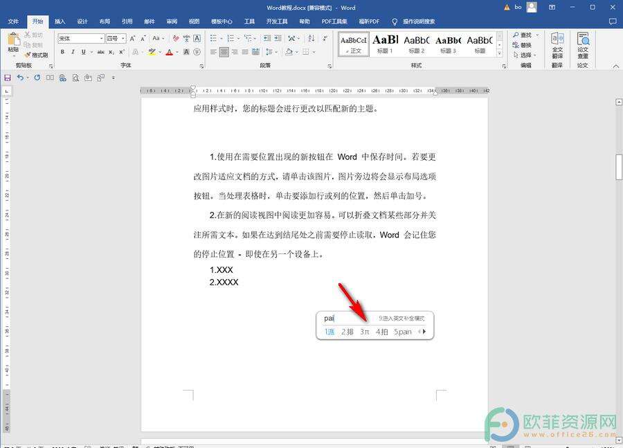Collapse the ribbon with the chevron arrow

[x=615, y=66]
